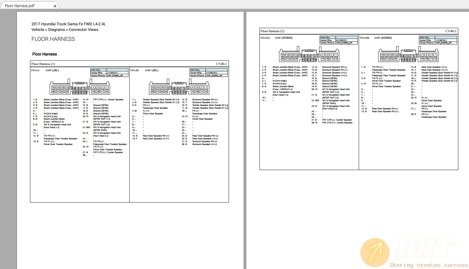This screenshot has height=269, width=469.
Task: Click F01-JA pin 6 'M-CAN (High)'
Action: click(51, 114)
